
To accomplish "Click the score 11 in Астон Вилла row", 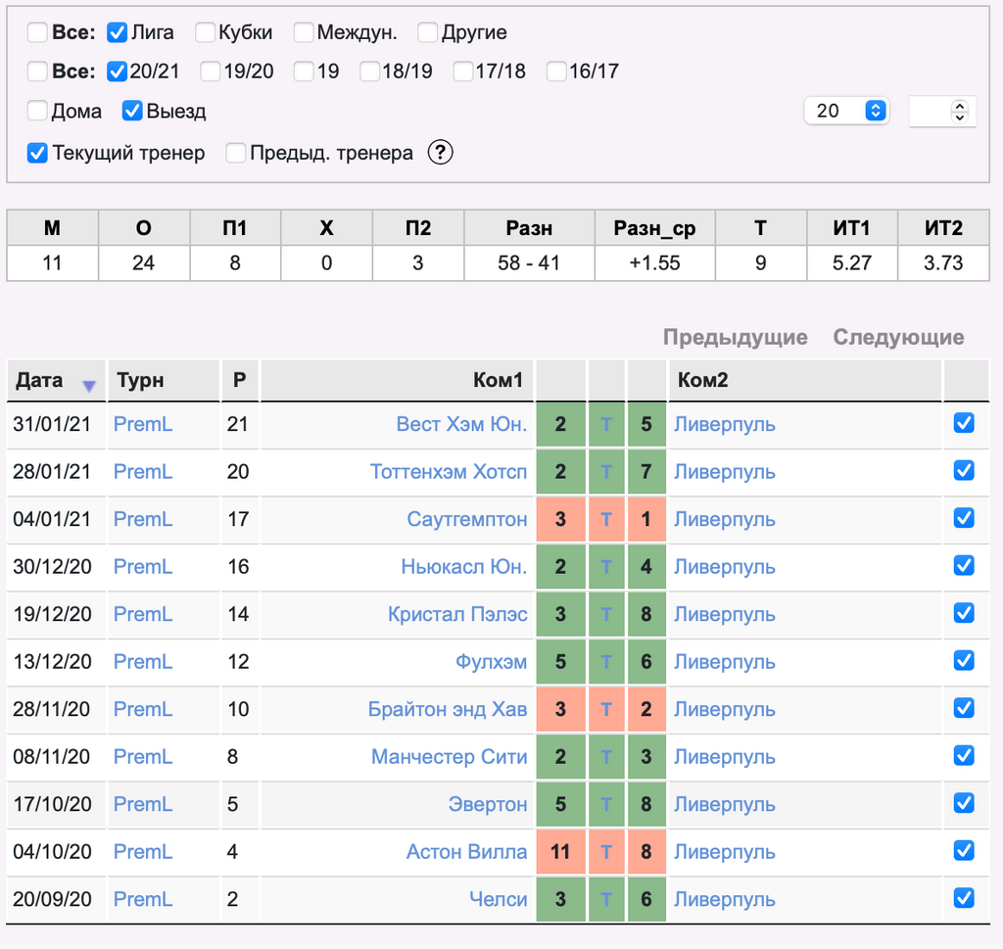I will (560, 852).
